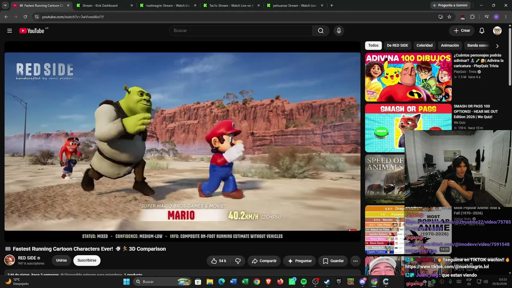Select the 'De RED SIDE' filter chip
Screen dimensions: 512x288
pos(398,46)
